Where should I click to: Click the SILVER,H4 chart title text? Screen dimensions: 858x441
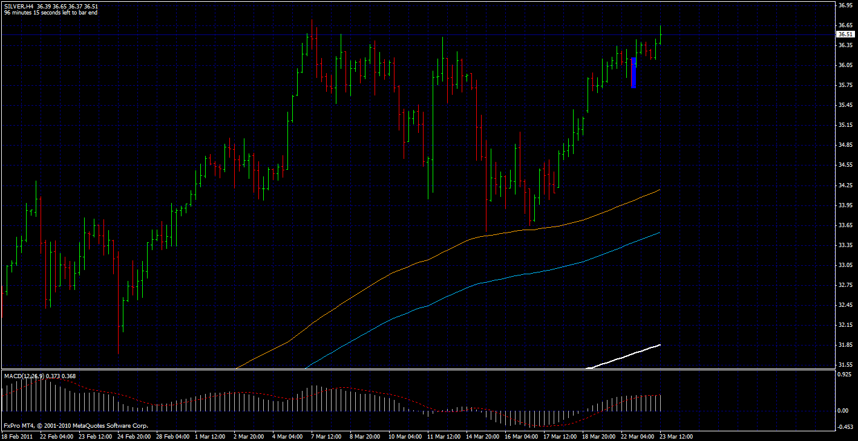[18, 6]
